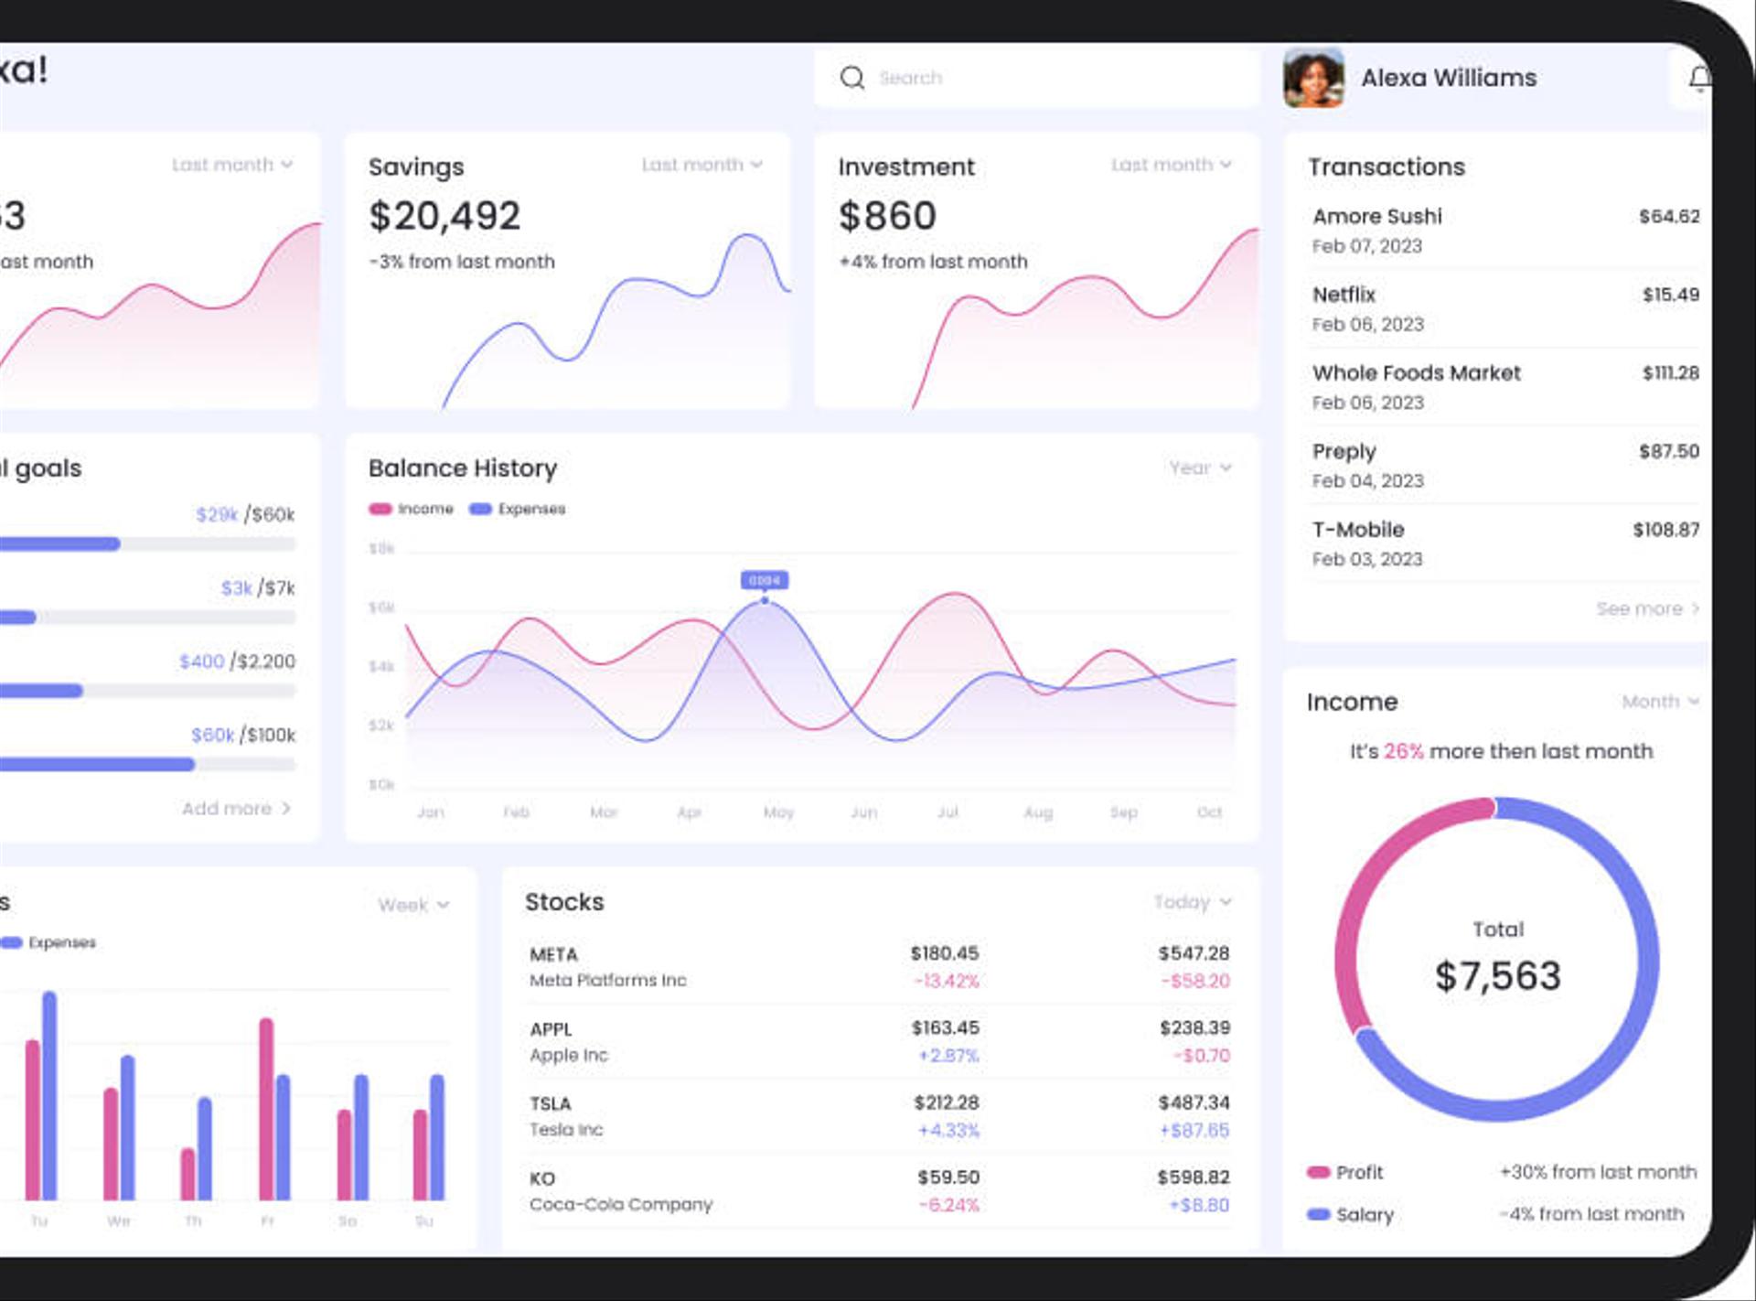Click Savings amount $20,492
Screen dimensions: 1756x1301
pyautogui.click(x=444, y=216)
